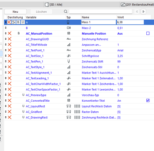Viewport: 154px width, 151px height.
Task: Click integer type icon of AC_PreviewType
Action: (x=69, y=95)
